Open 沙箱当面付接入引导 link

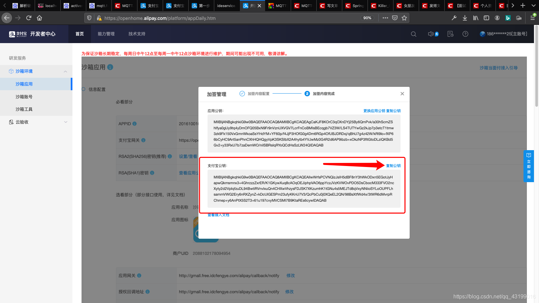pos(499,68)
